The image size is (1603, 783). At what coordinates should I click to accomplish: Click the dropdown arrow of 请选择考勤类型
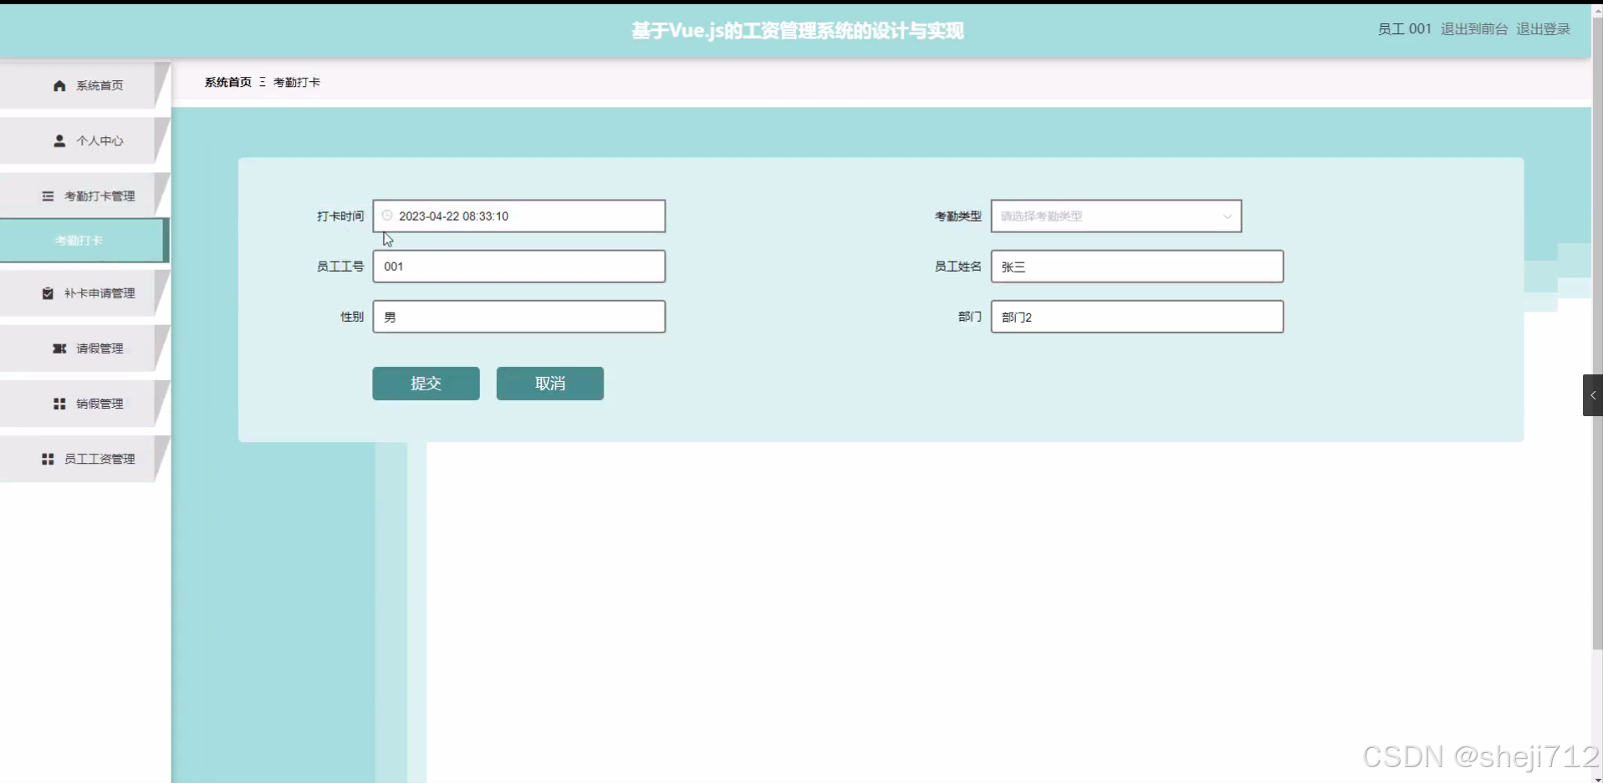pos(1227,216)
